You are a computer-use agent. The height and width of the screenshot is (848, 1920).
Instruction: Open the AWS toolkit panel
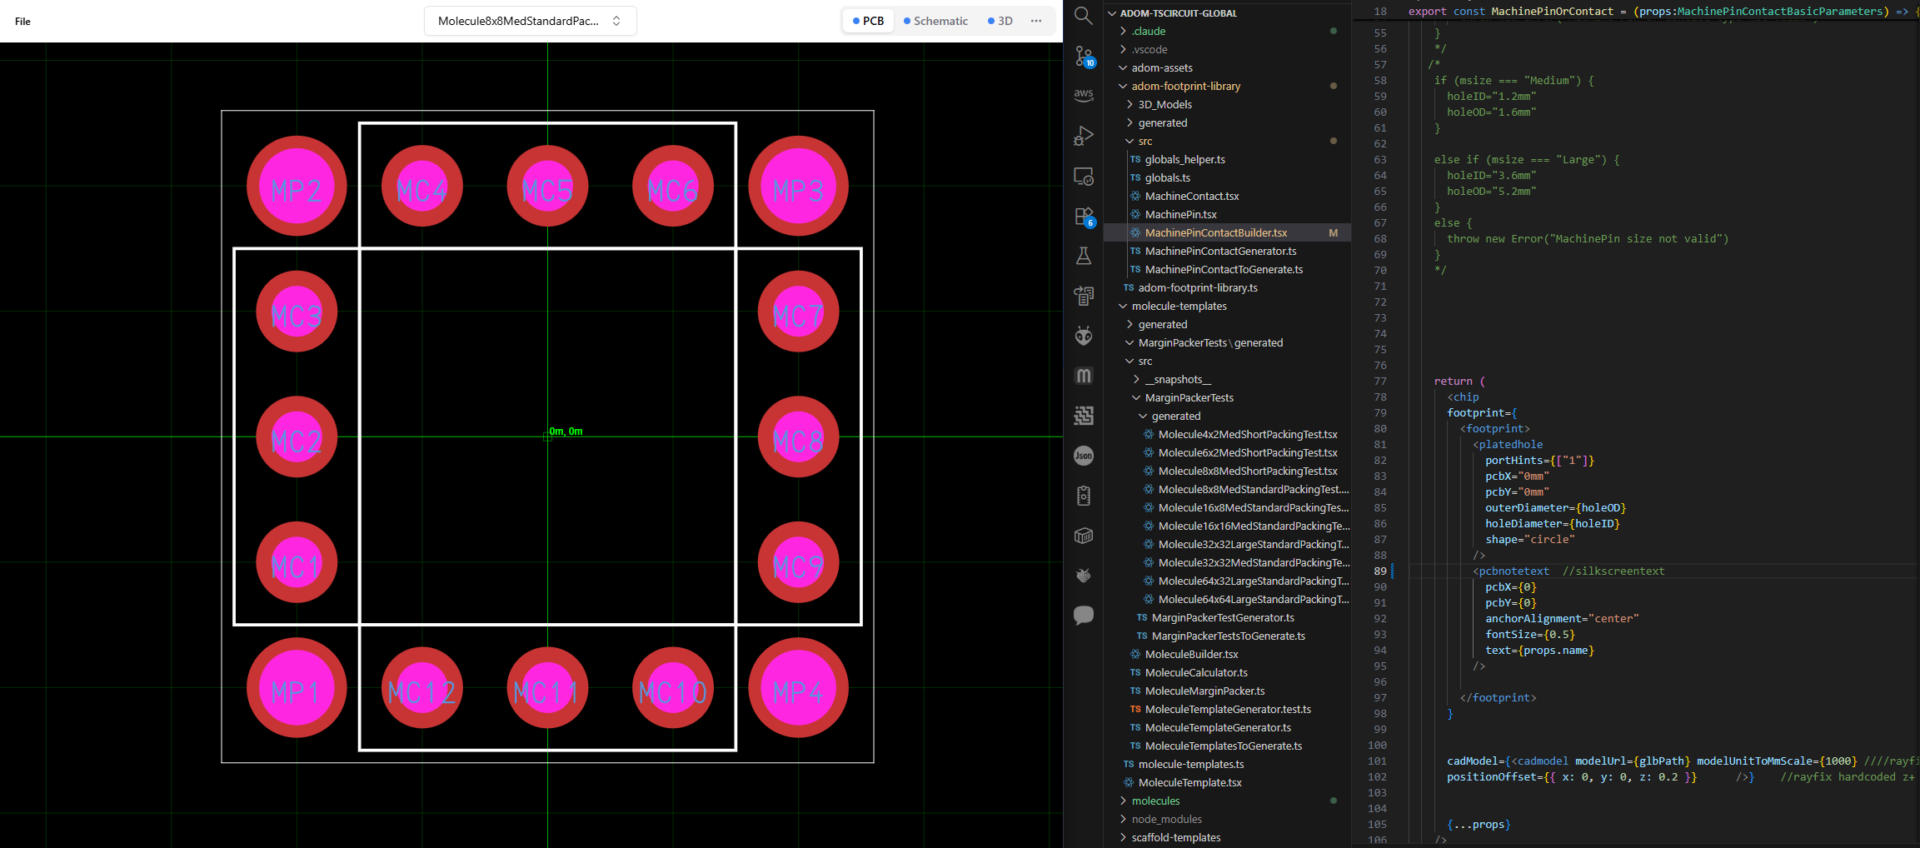(x=1083, y=95)
